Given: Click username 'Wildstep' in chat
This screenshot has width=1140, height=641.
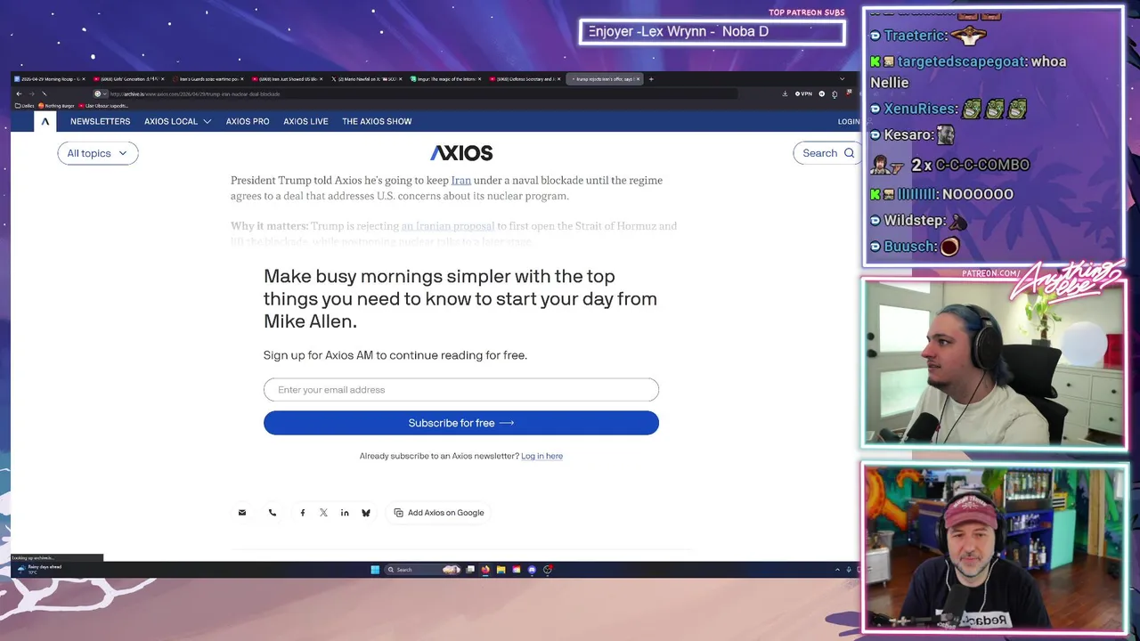Looking at the screenshot, I should 915,220.
